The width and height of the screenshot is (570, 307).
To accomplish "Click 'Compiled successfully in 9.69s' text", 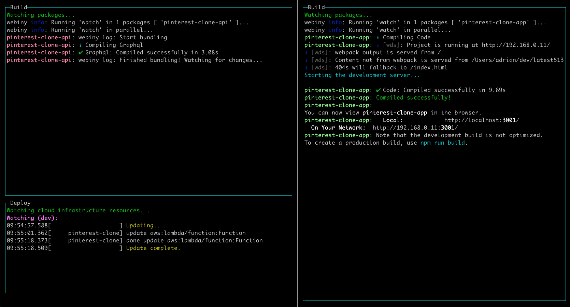I will [454, 90].
